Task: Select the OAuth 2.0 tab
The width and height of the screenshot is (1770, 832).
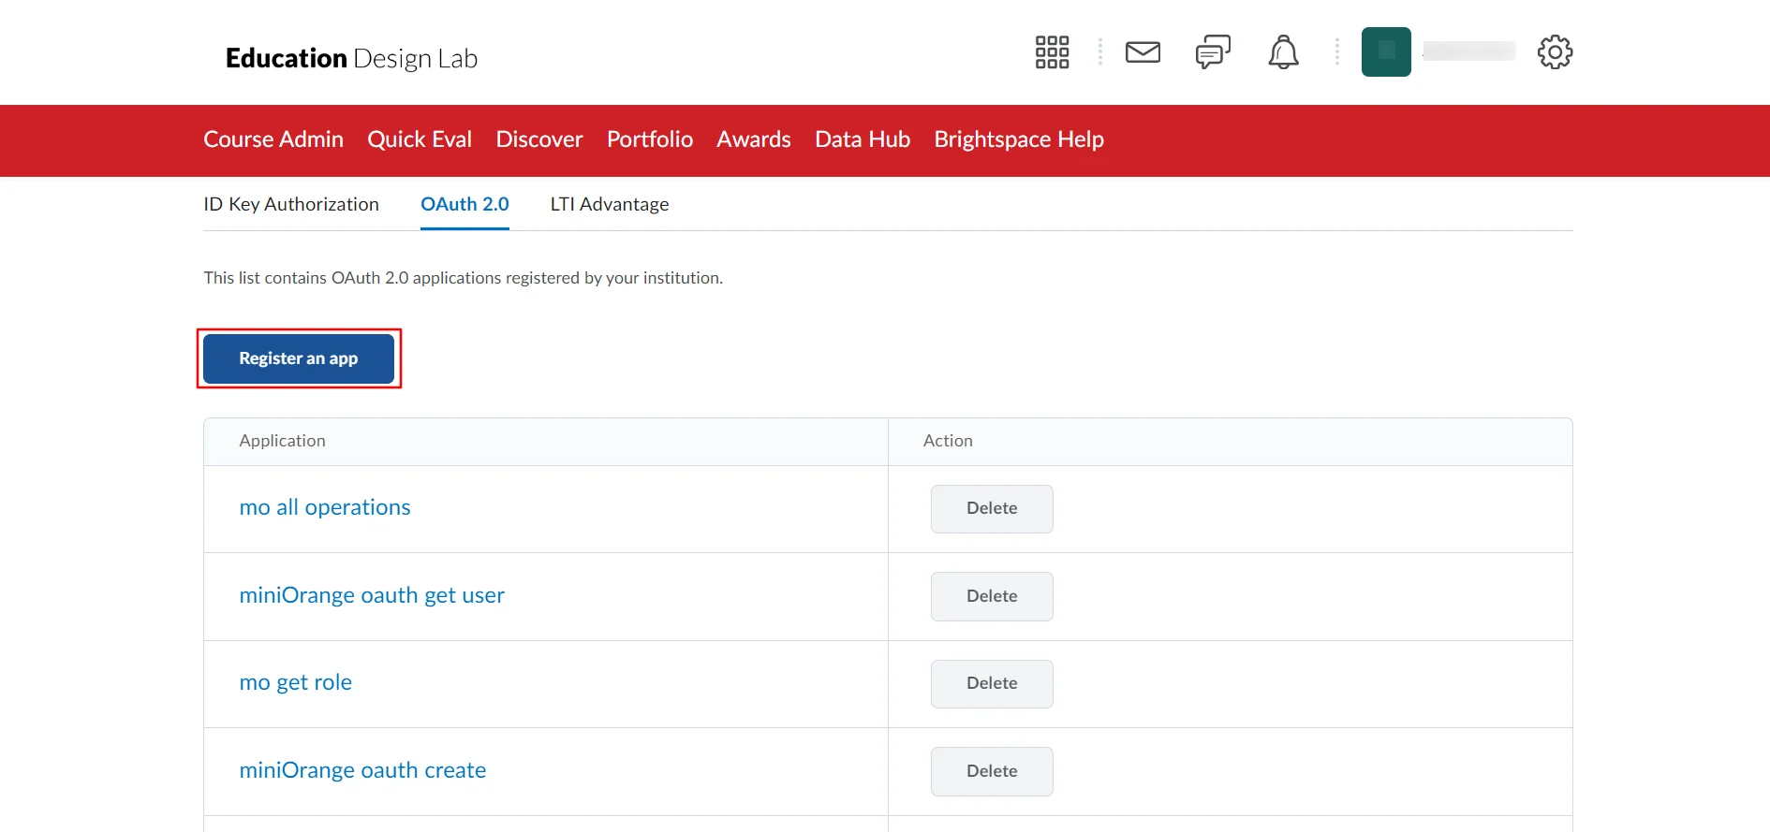Action: 465,204
